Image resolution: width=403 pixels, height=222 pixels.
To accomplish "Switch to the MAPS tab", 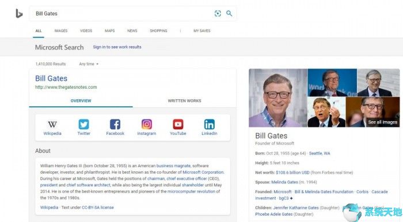I will [109, 31].
